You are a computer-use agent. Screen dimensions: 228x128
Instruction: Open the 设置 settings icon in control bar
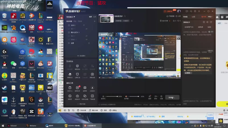click(161, 97)
